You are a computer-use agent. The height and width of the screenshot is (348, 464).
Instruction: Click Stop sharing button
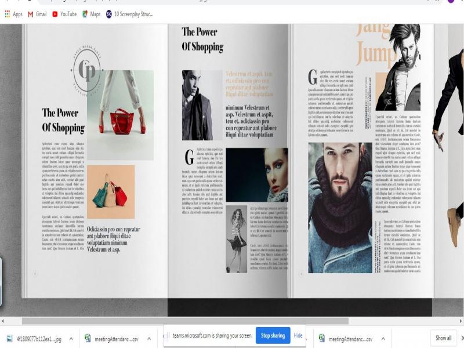(273, 336)
